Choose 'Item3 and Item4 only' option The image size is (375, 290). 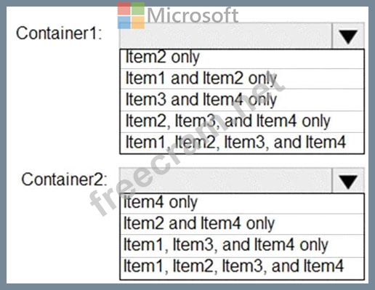tap(242, 100)
